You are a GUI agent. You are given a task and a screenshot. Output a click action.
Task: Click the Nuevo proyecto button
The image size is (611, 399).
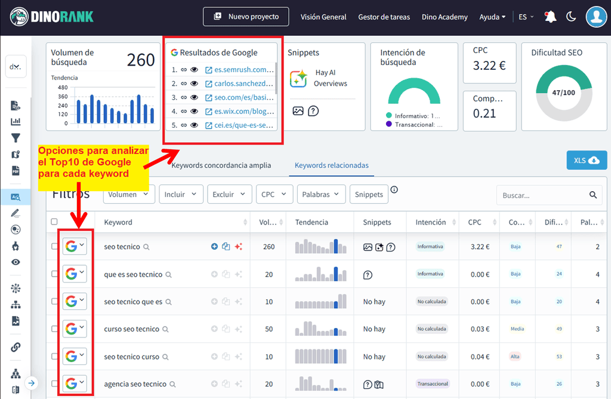245,16
